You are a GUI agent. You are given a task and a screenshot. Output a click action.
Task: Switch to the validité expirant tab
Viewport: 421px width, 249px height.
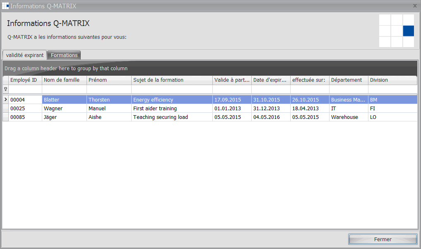click(25, 55)
